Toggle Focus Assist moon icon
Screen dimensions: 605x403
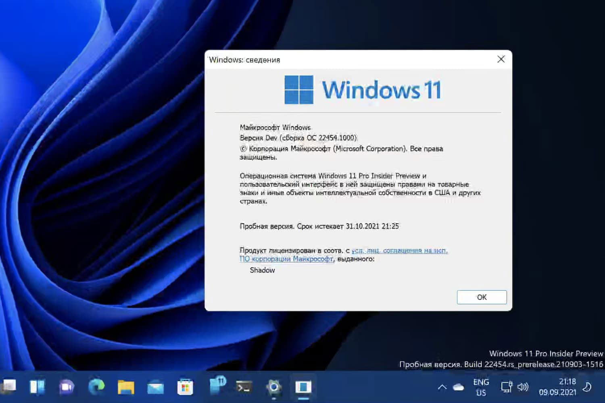point(587,388)
